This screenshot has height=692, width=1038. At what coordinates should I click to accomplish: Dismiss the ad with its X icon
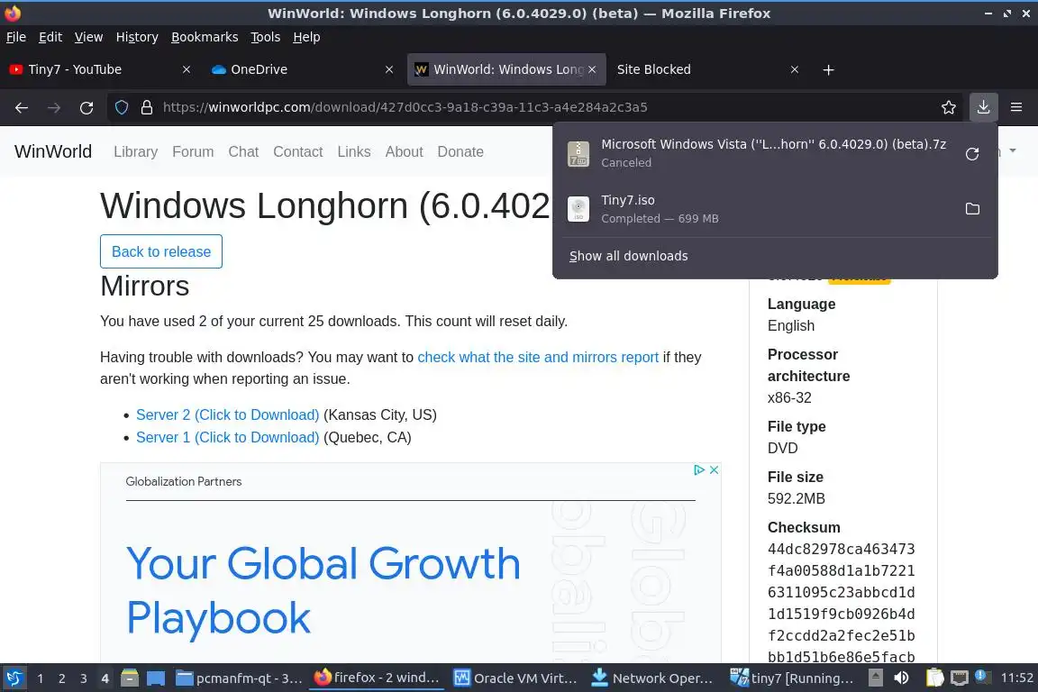point(714,469)
